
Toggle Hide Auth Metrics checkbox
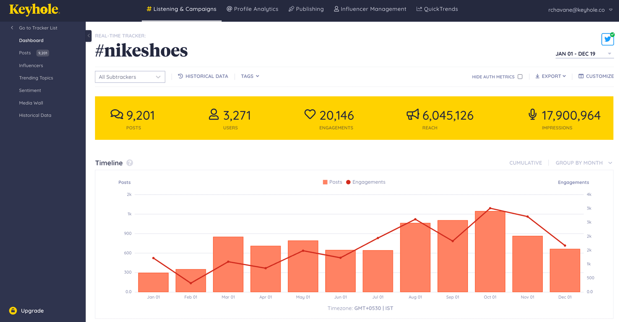[x=520, y=76]
